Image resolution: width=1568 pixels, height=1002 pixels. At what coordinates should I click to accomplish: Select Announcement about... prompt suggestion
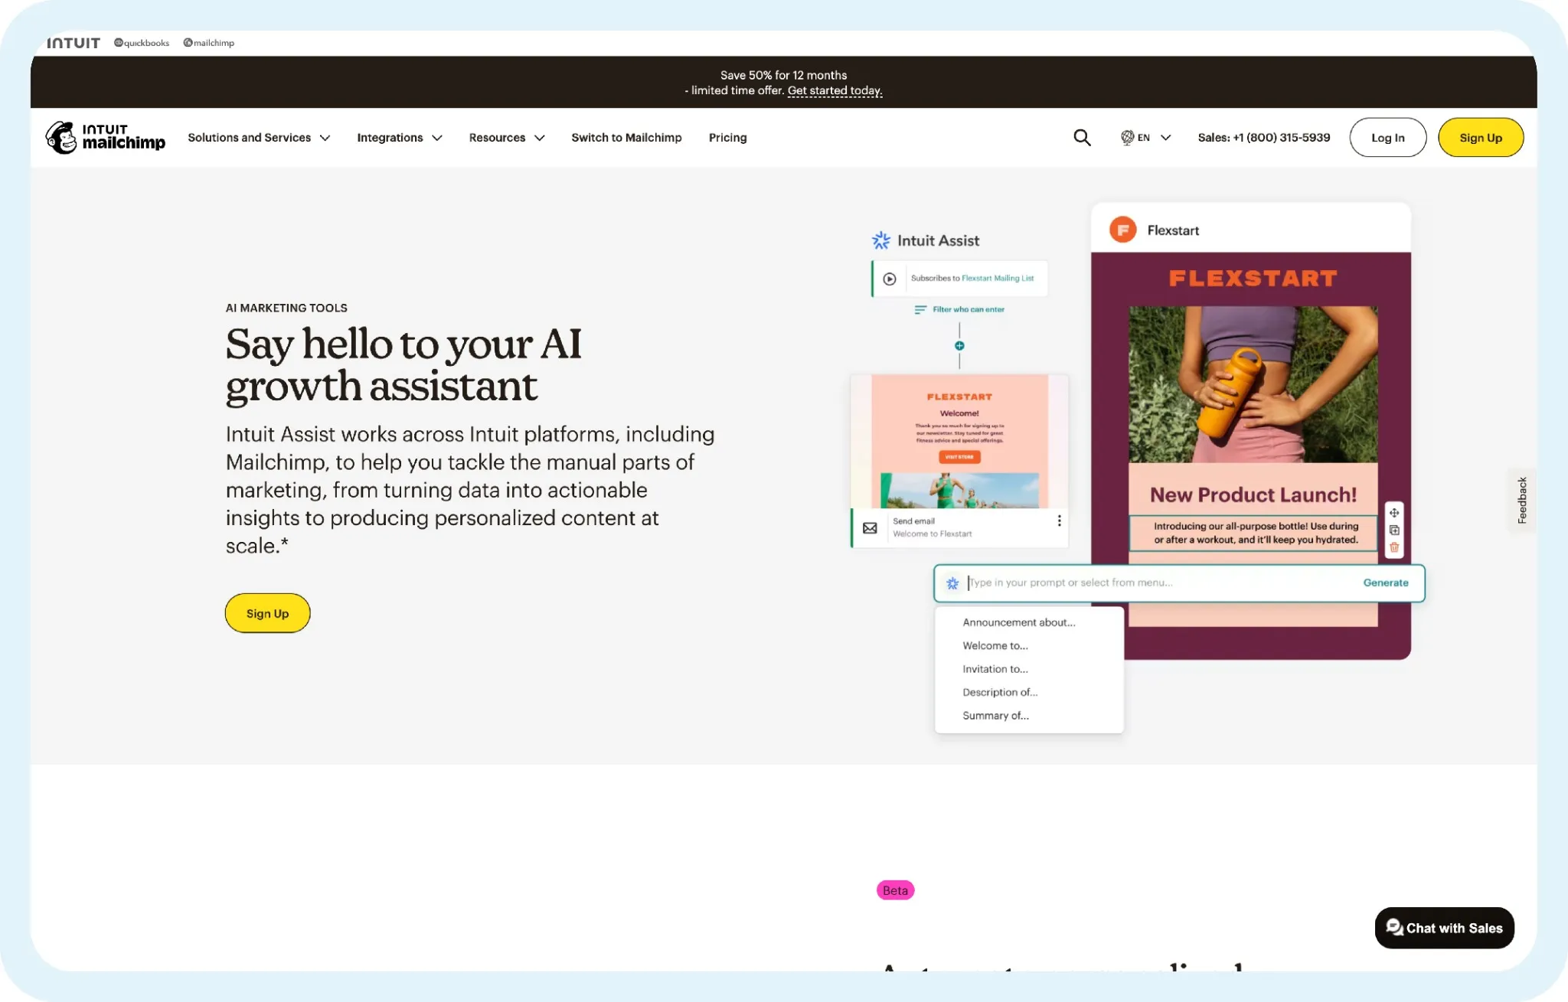1019,622
